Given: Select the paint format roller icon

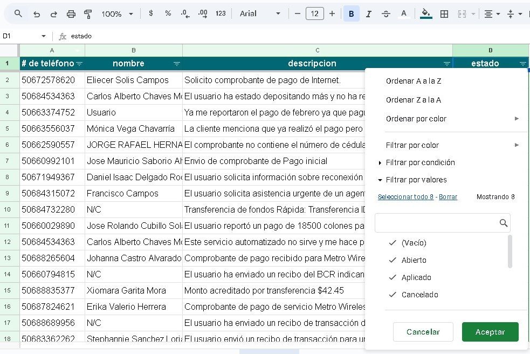Looking at the screenshot, I should [88, 14].
